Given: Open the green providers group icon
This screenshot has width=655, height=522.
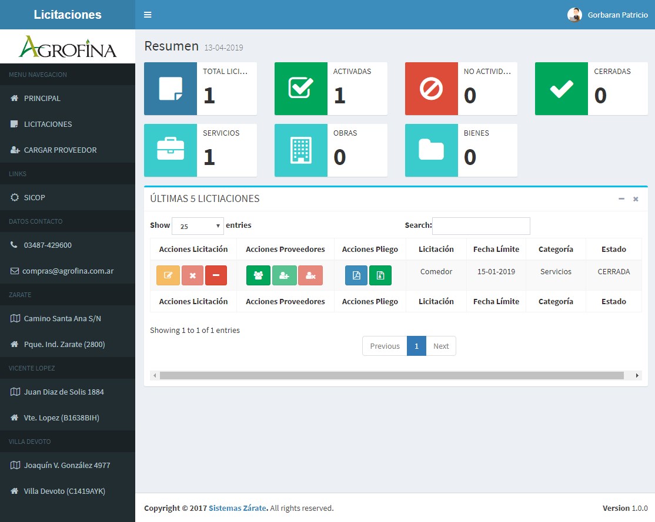Looking at the screenshot, I should coord(258,275).
